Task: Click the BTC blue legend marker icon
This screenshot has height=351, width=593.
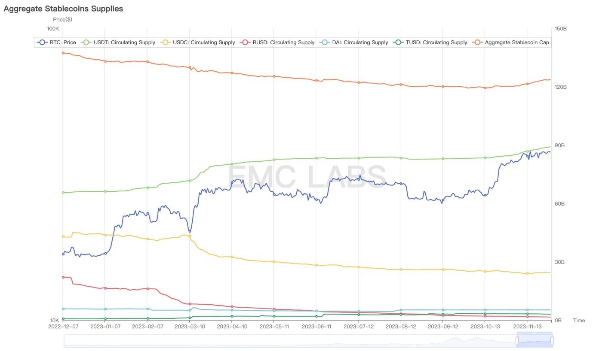Action: click(x=42, y=42)
